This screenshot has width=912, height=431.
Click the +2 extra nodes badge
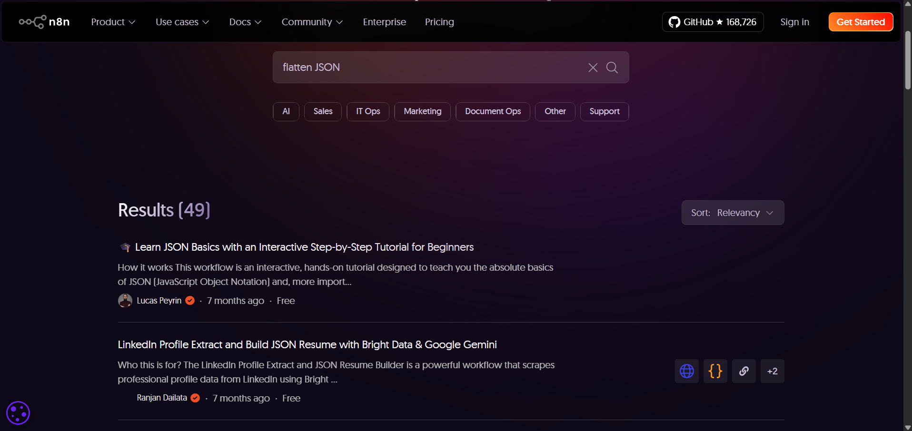772,371
